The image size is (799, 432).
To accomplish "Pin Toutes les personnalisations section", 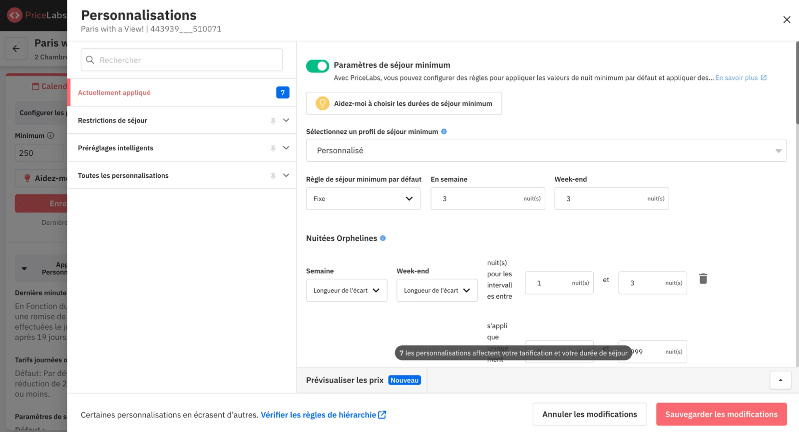I will pyautogui.click(x=273, y=176).
